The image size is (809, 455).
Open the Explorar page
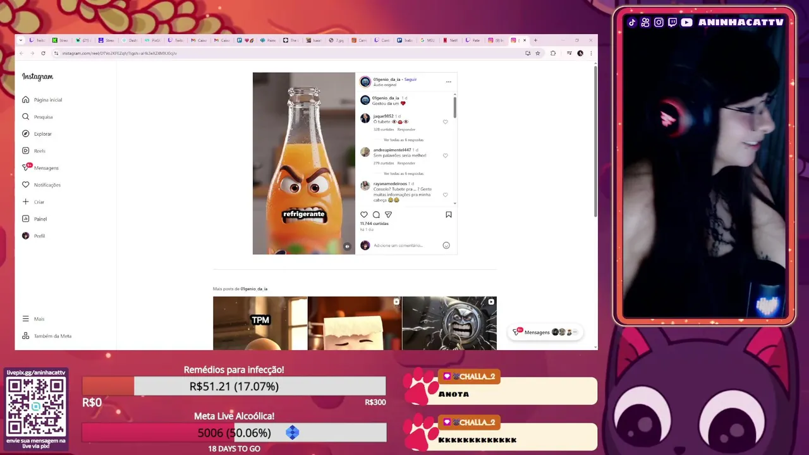point(37,134)
